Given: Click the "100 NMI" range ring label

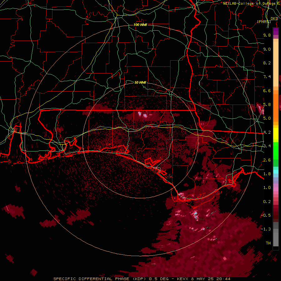Looking at the screenshot, I should (140, 25).
